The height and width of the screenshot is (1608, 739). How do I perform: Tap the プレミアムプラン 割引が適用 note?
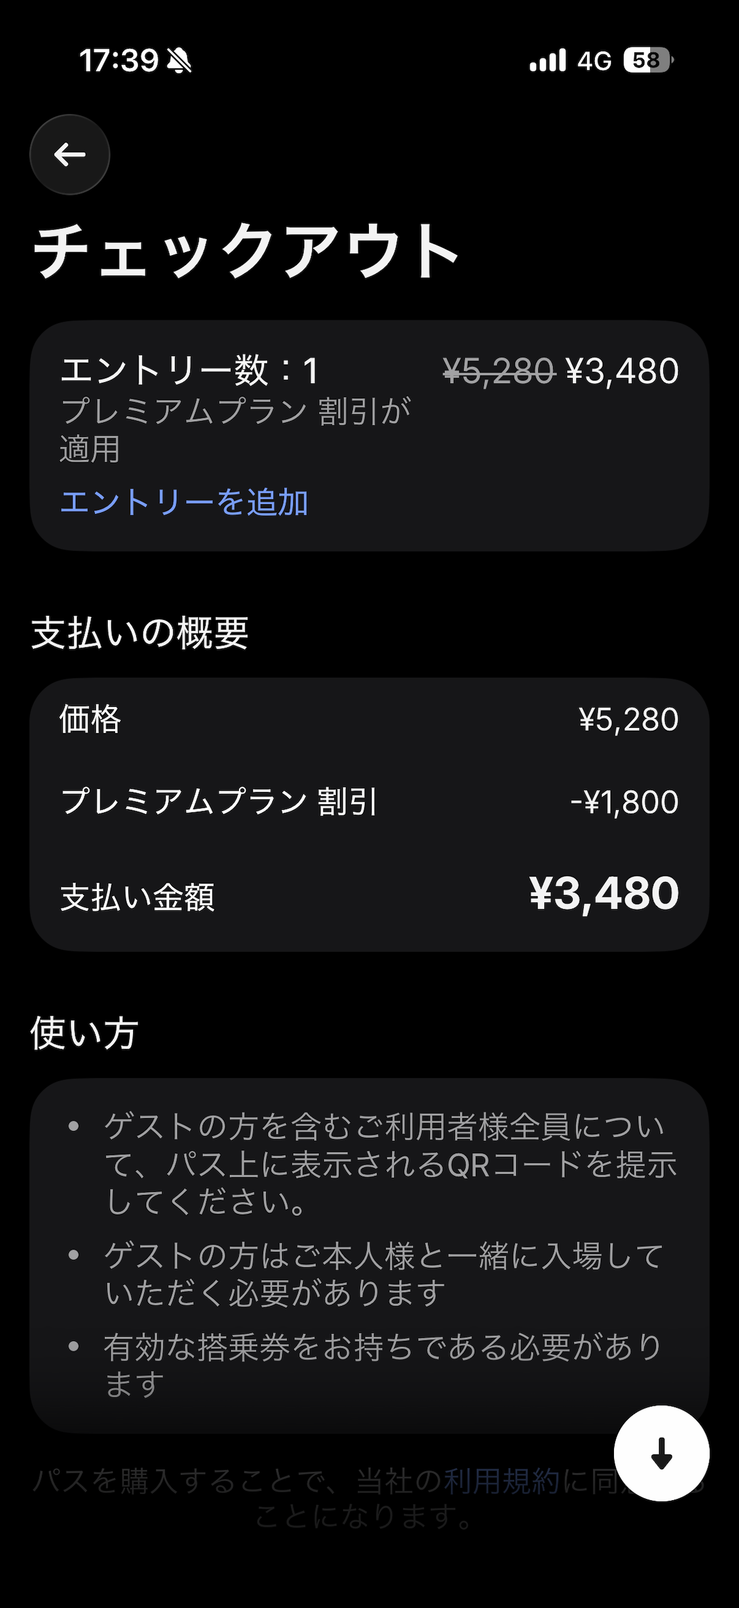(x=235, y=430)
